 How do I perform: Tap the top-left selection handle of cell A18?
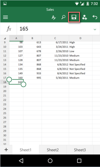[x=9, y=79]
